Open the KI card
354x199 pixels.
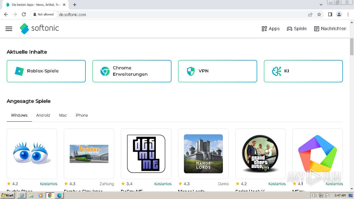tap(303, 71)
